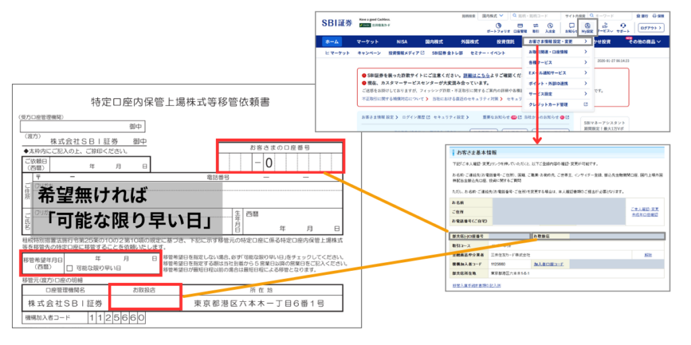
Task: Click the 銀行 link icon in header
Action: tap(642, 15)
